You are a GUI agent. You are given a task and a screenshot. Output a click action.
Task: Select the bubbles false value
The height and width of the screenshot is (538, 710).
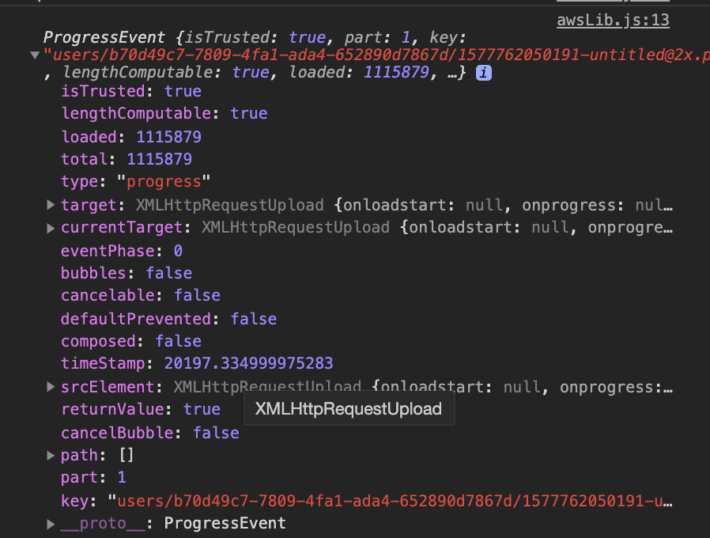point(168,273)
